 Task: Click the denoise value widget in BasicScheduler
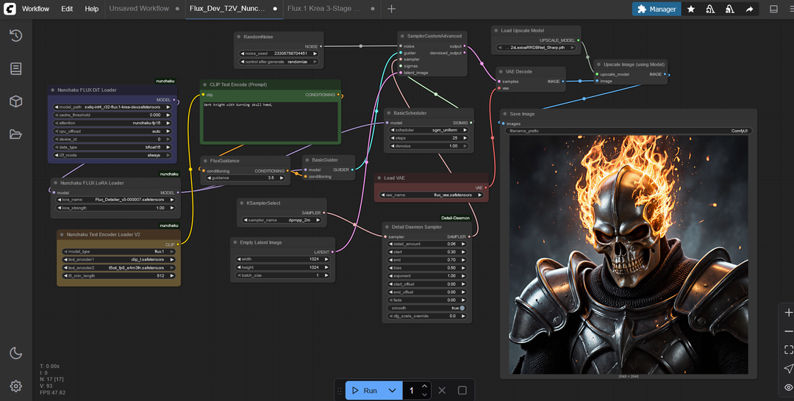click(x=429, y=146)
